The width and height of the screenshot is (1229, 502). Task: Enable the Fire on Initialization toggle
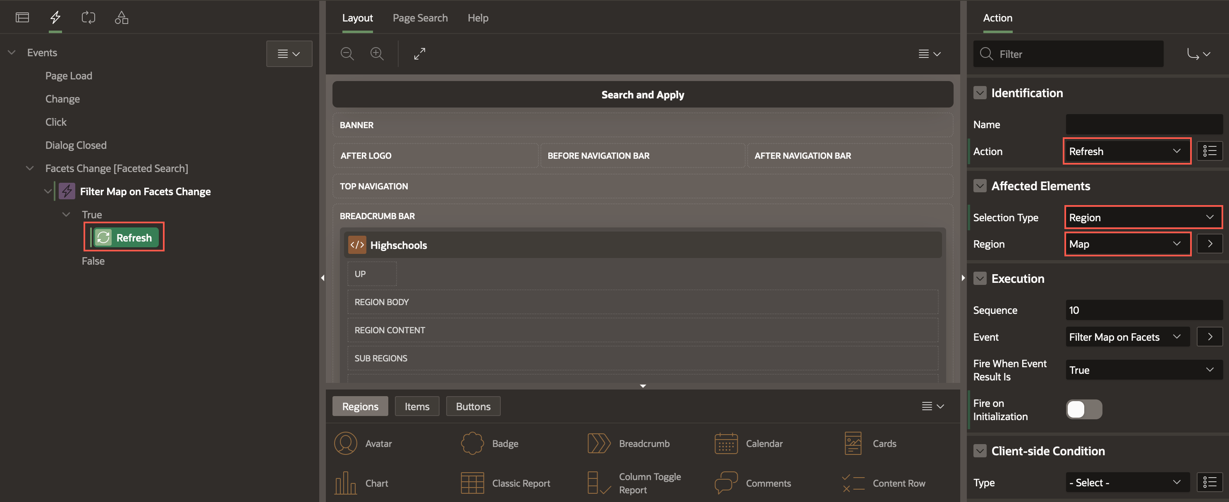coord(1084,409)
